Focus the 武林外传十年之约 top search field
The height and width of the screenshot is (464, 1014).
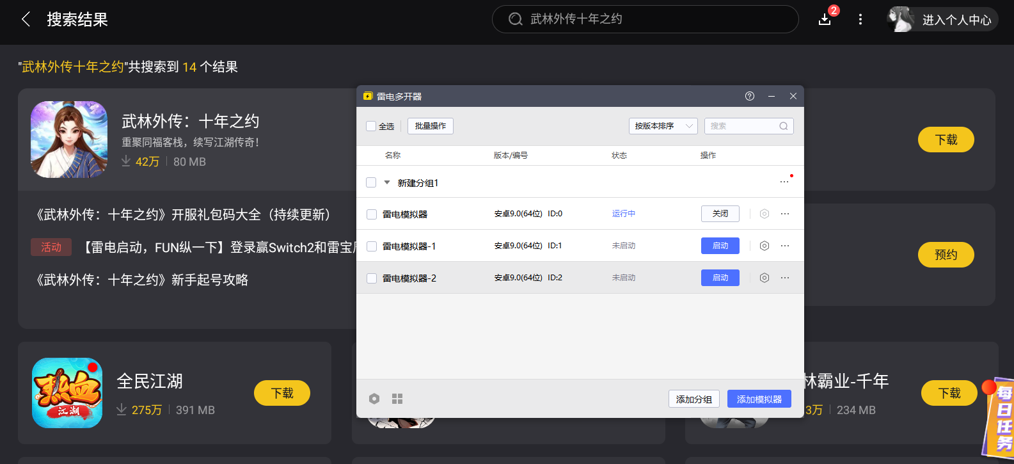click(645, 19)
